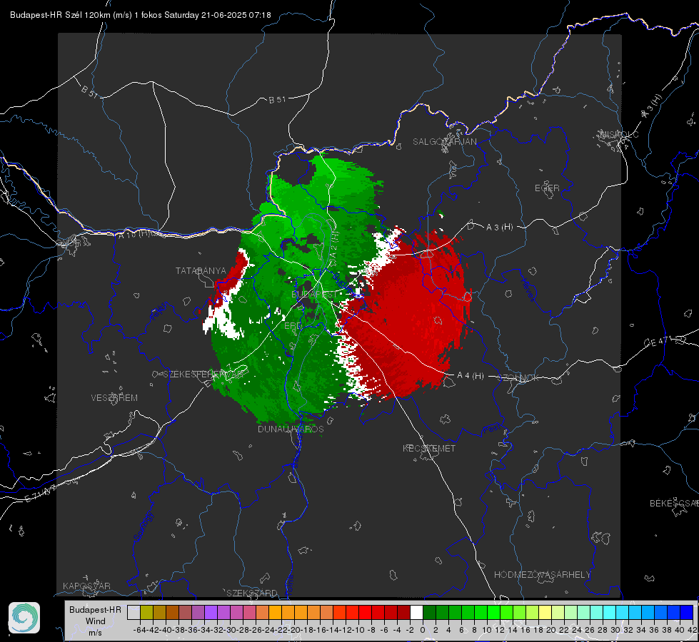Image resolution: width=699 pixels, height=642 pixels.
Task: Click the SZÉKESFEHÉRVÁR city label
Action: click(x=203, y=374)
